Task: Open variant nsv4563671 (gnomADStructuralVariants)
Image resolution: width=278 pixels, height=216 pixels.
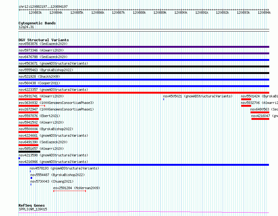Action: (x=53, y=63)
